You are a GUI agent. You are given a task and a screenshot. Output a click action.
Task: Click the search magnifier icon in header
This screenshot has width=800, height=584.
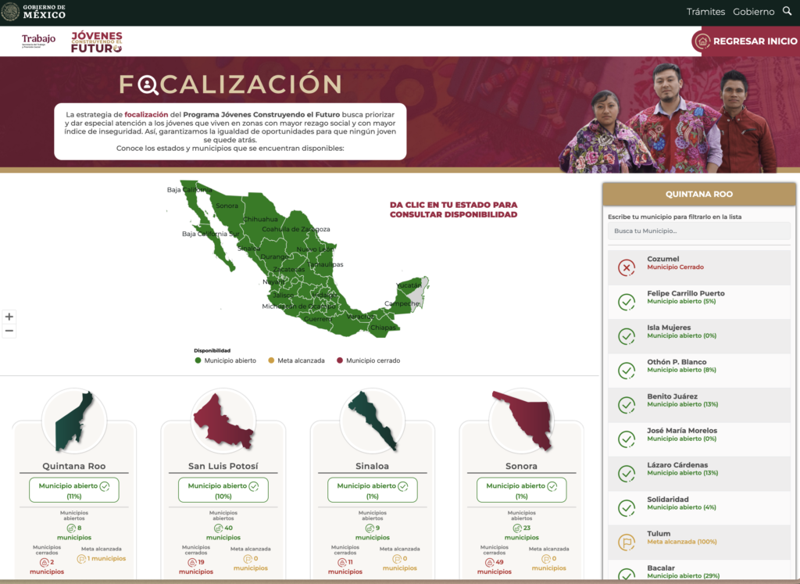(787, 12)
